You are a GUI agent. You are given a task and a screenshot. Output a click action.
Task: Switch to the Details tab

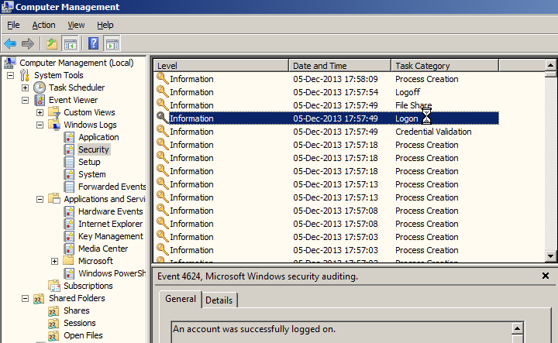point(219,300)
